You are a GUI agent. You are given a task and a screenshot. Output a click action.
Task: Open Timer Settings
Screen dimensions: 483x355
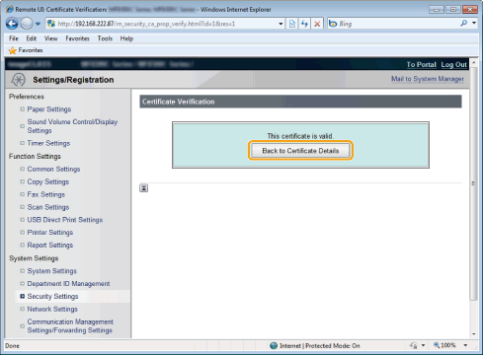click(x=48, y=143)
